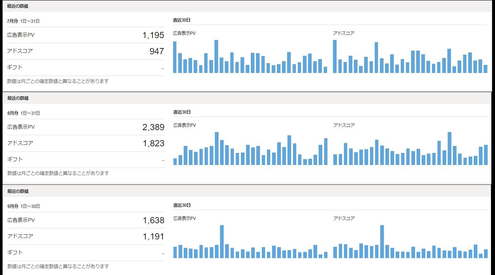Click tallest bar in September アドスコア chart
The height and width of the screenshot is (275, 495).
382,242
